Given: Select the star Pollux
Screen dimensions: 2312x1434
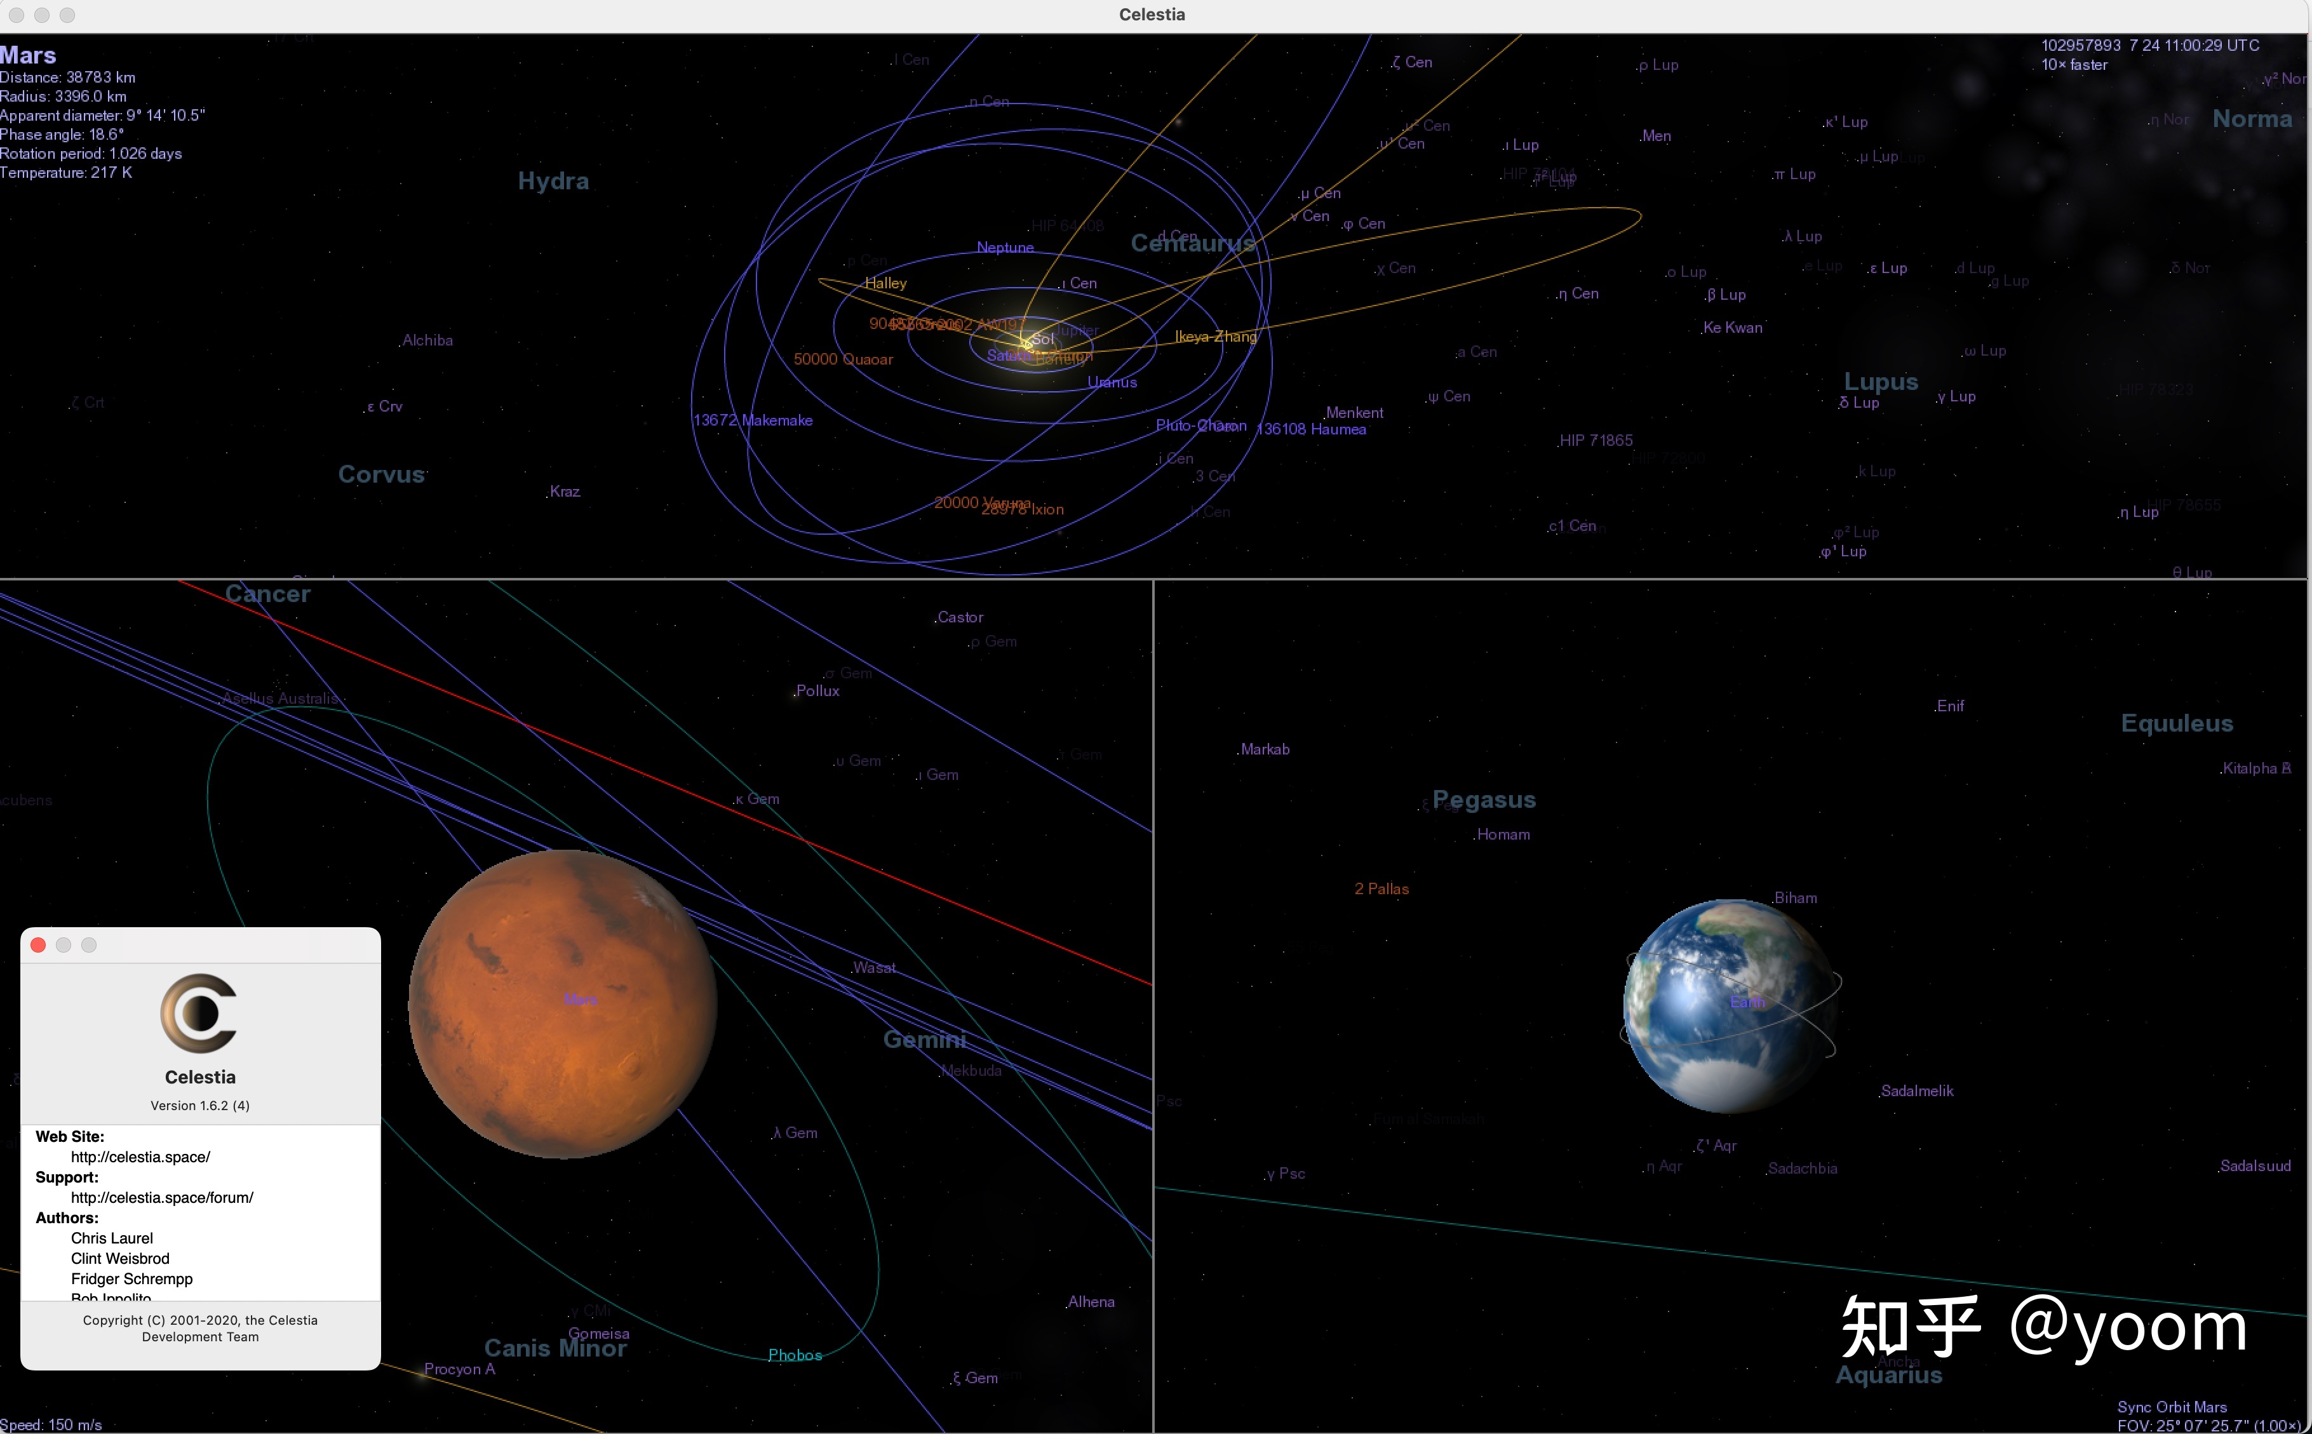Looking at the screenshot, I should click(817, 692).
